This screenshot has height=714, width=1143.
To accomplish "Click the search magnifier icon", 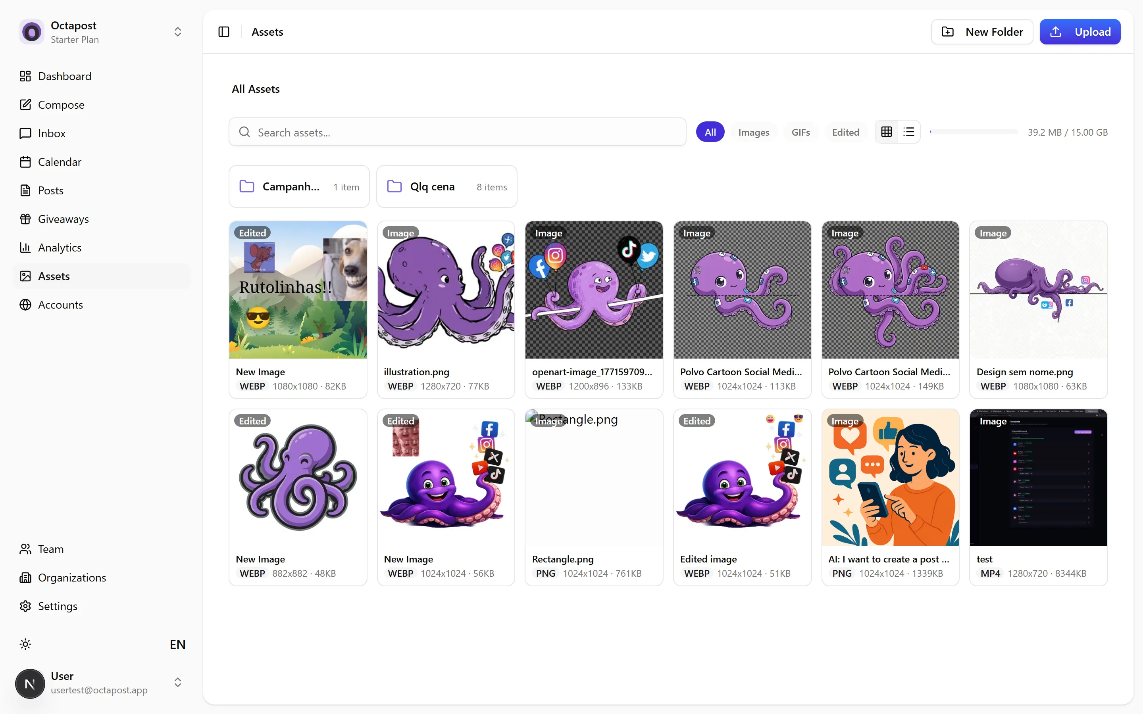I will (244, 132).
